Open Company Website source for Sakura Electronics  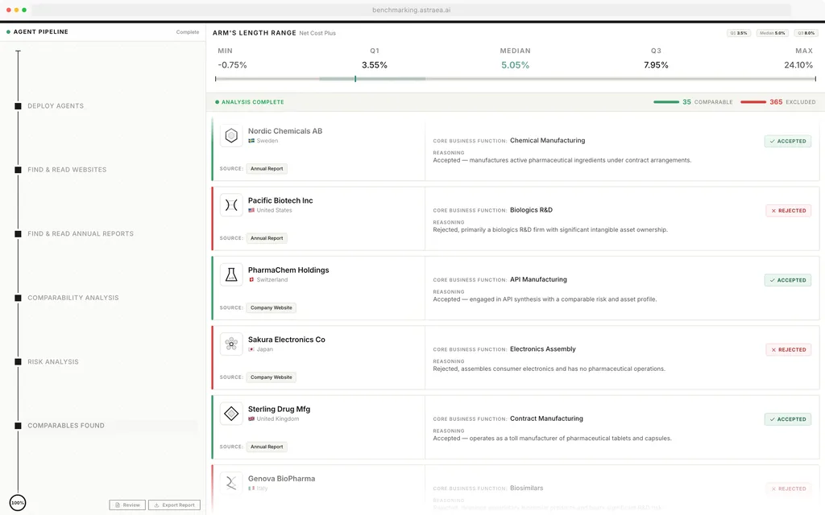(x=271, y=377)
